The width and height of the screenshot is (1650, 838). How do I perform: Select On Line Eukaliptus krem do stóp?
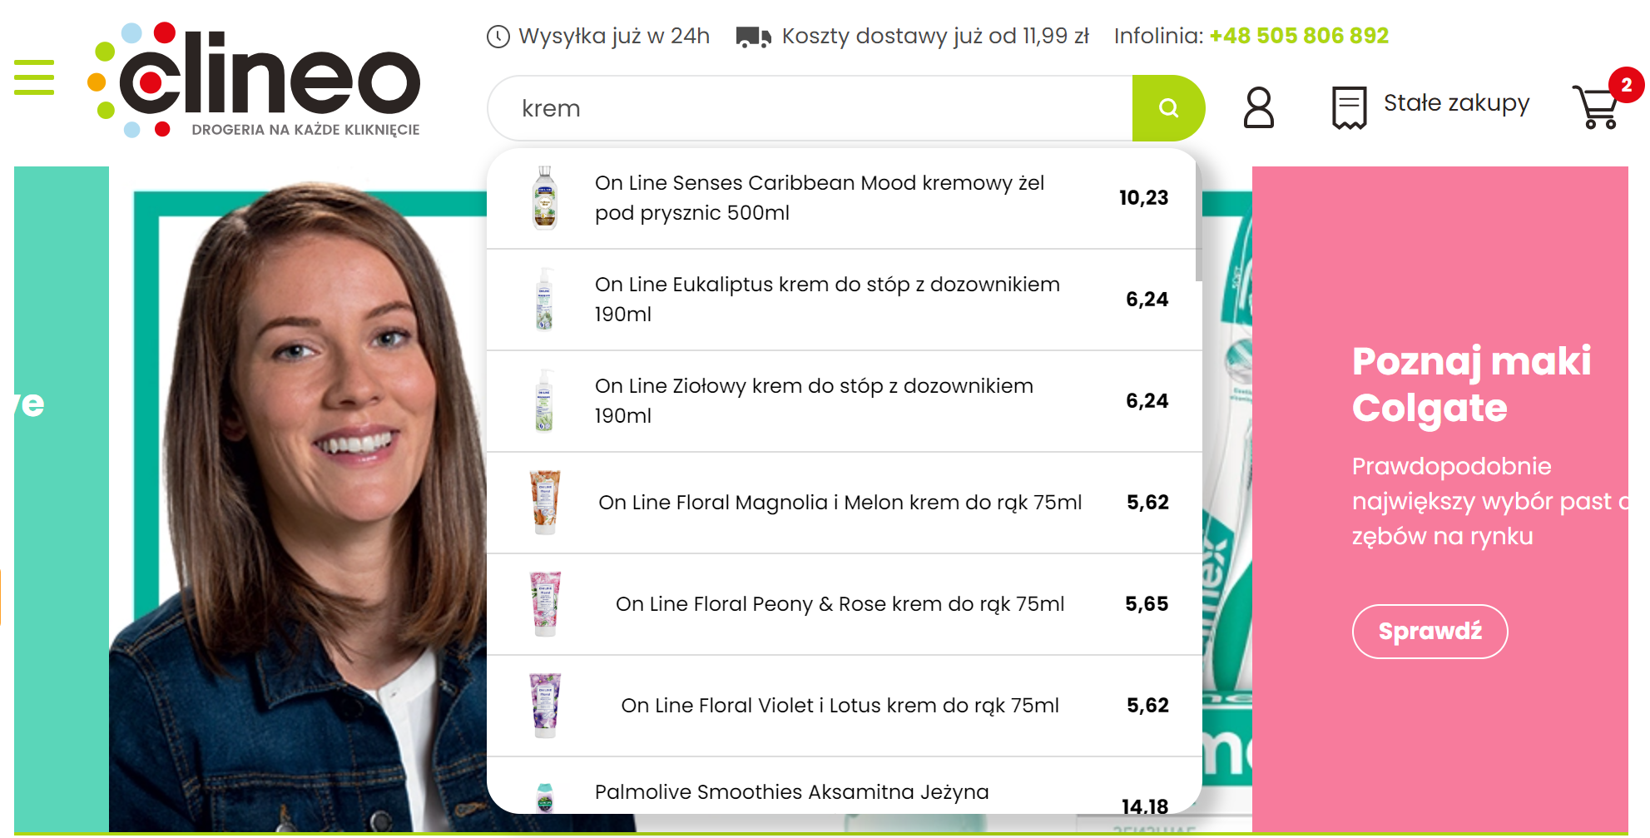tap(845, 300)
